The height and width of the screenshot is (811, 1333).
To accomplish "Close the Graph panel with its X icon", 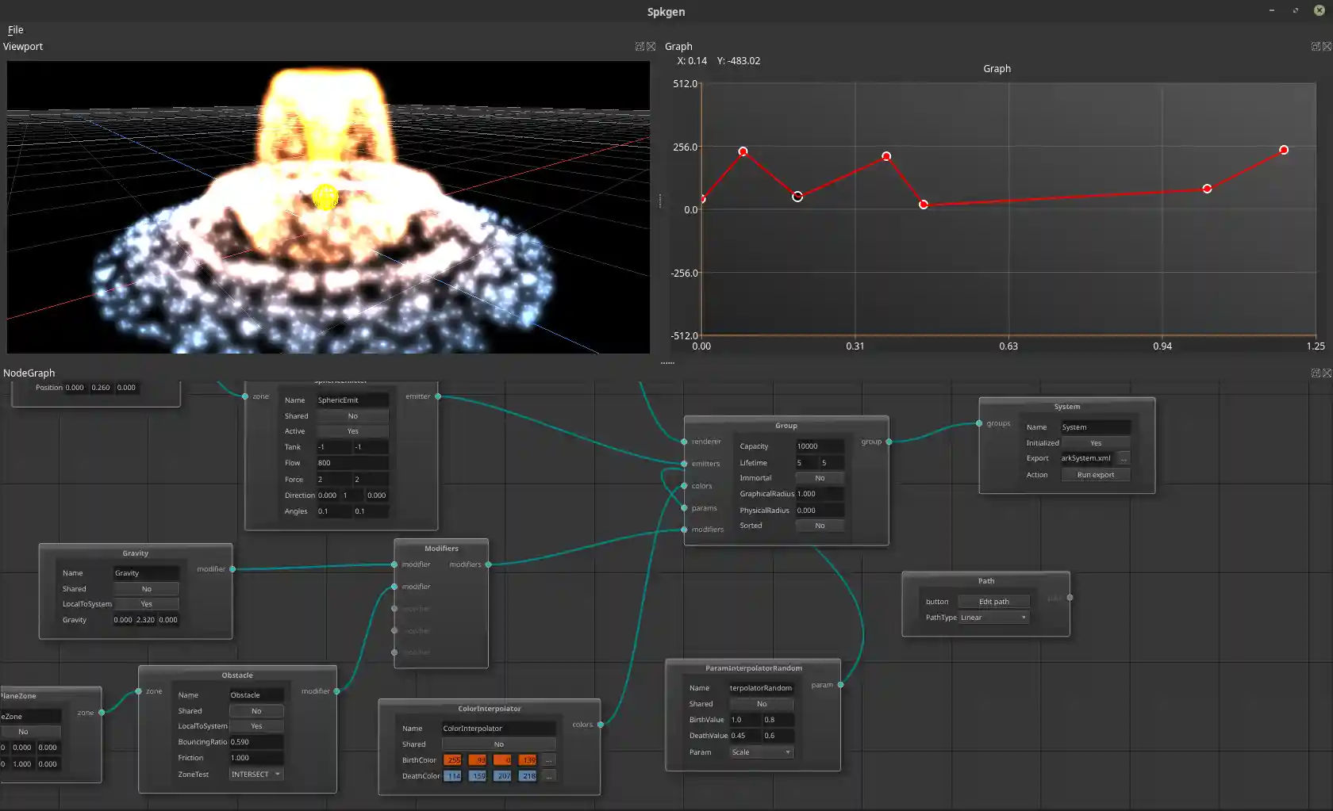I will pyautogui.click(x=1326, y=46).
